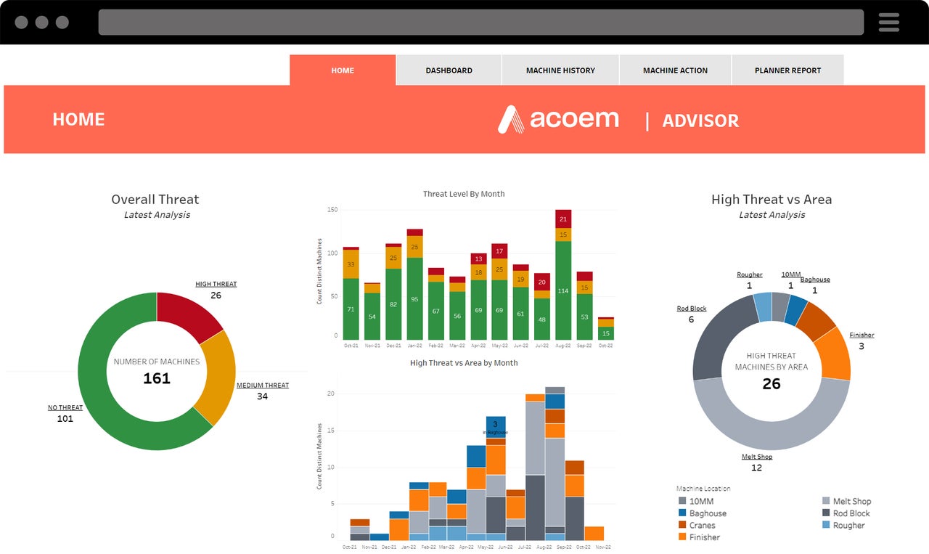
Task: Click the Cranes legend color swatch
Action: pos(682,526)
